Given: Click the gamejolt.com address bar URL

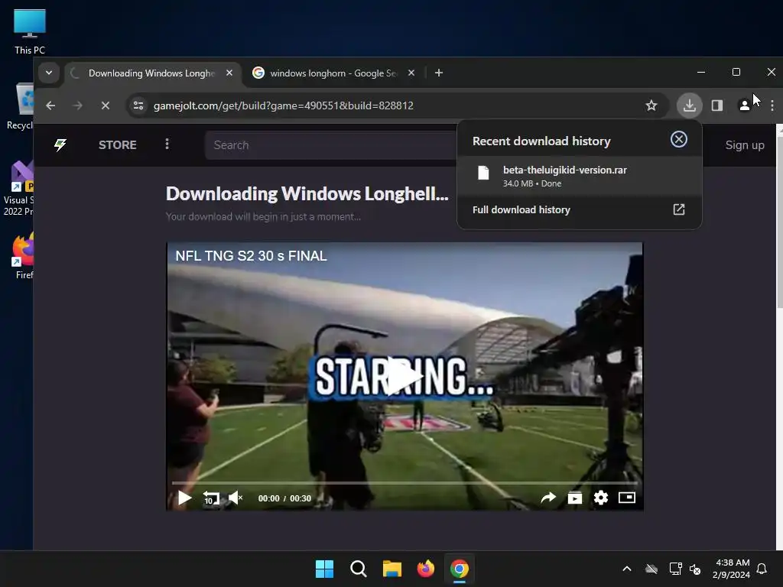Looking at the screenshot, I should [283, 105].
